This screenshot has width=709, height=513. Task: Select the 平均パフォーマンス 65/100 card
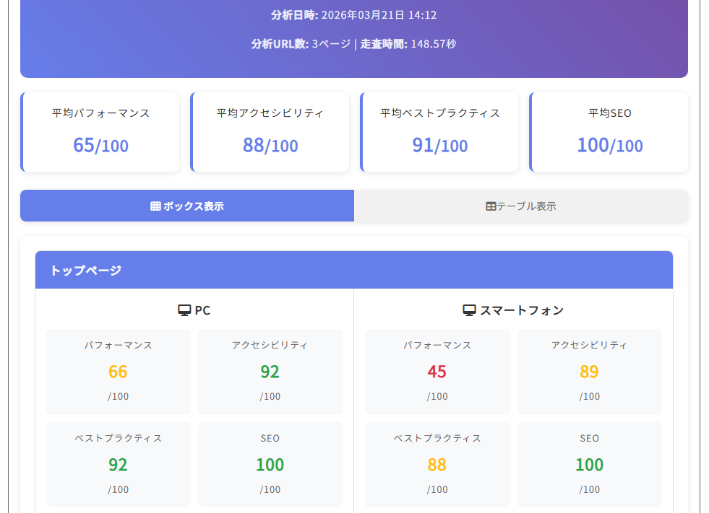[x=100, y=132]
